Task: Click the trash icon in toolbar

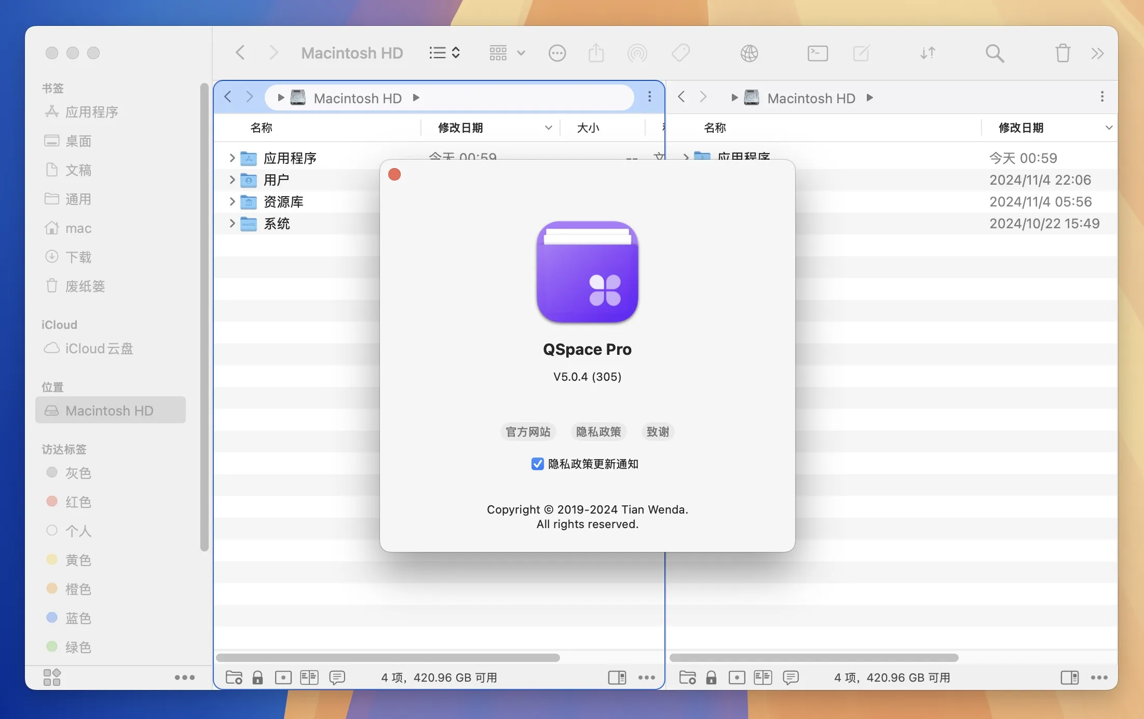Action: [1063, 53]
